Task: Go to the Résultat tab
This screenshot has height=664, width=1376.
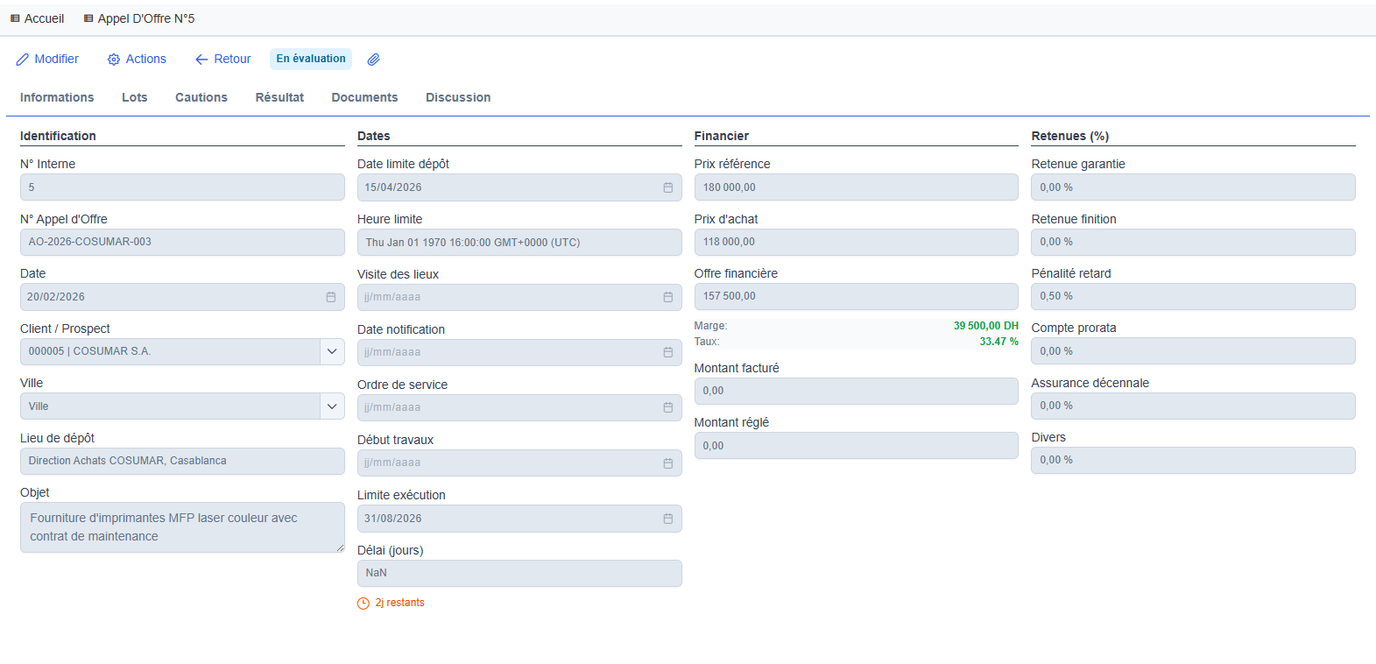Action: pos(279,97)
